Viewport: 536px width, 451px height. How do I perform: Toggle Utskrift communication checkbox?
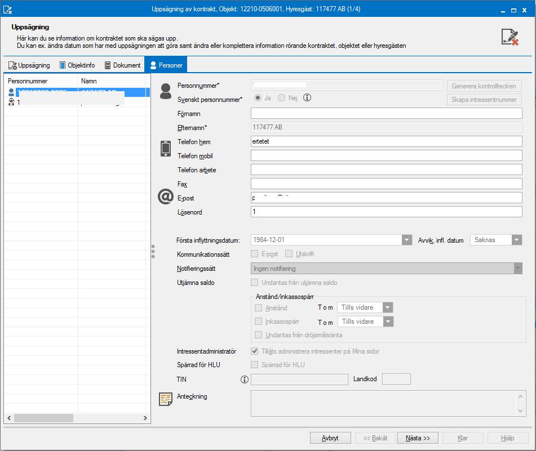[289, 254]
